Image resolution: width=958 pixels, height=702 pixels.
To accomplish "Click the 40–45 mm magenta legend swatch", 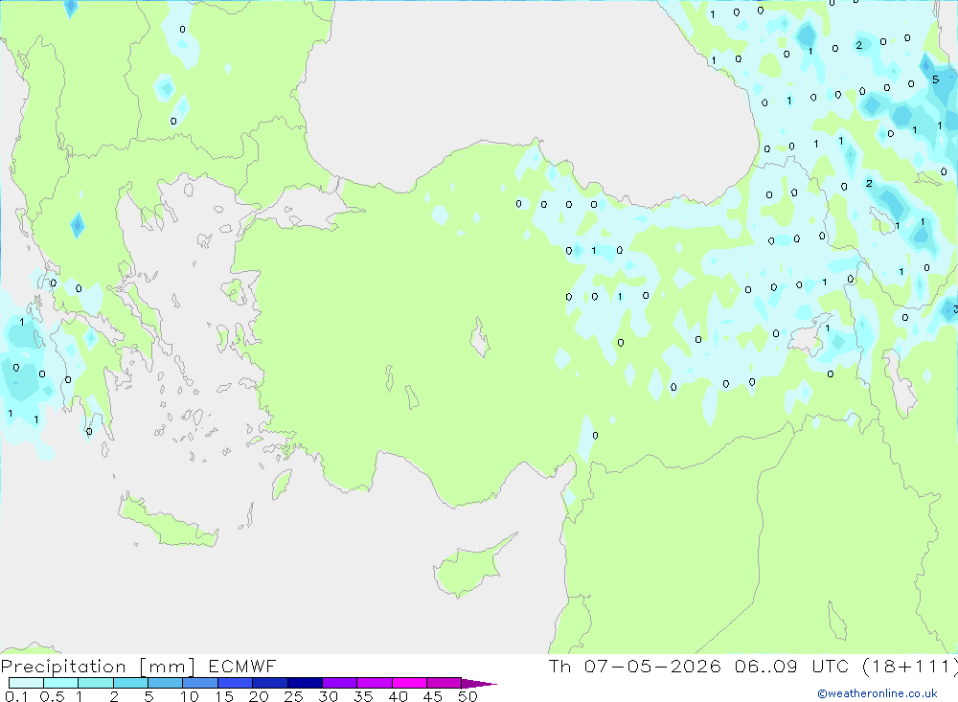I will [409, 683].
